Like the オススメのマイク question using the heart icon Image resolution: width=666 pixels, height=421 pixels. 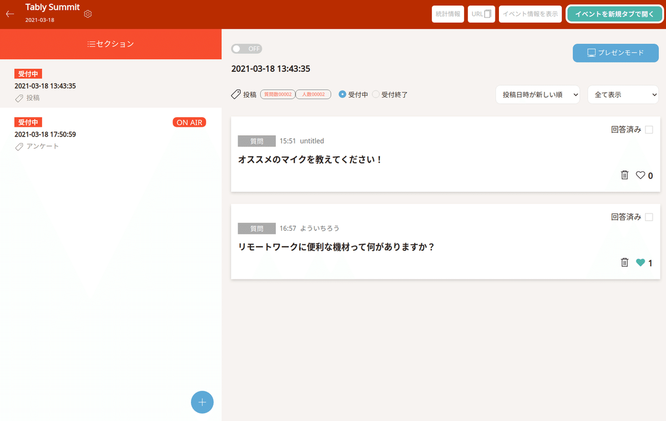tap(641, 175)
